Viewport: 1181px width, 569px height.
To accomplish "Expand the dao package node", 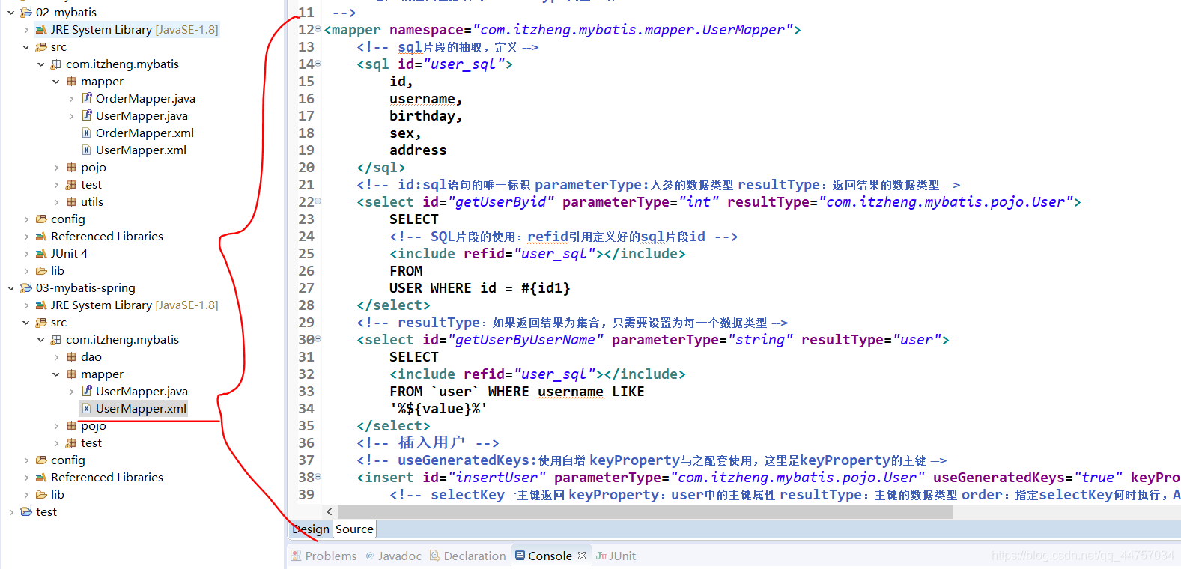I will click(56, 357).
